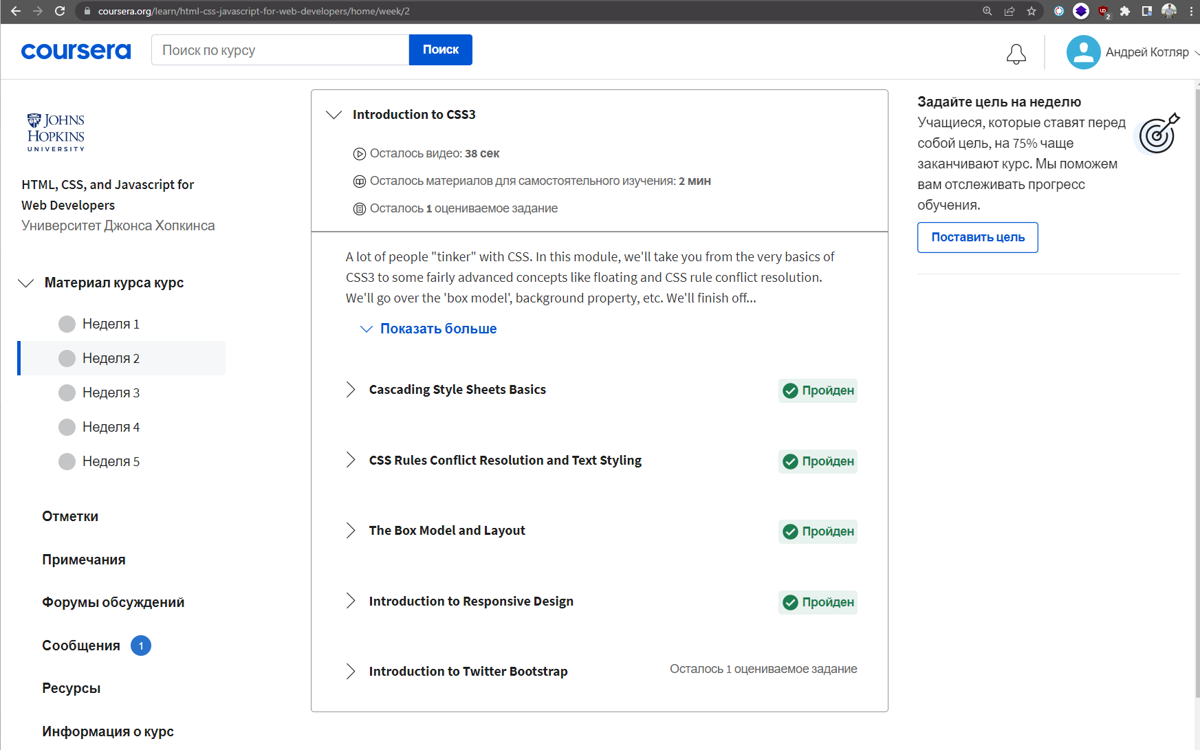Open Ресурсы page
The image size is (1200, 750).
click(x=72, y=688)
